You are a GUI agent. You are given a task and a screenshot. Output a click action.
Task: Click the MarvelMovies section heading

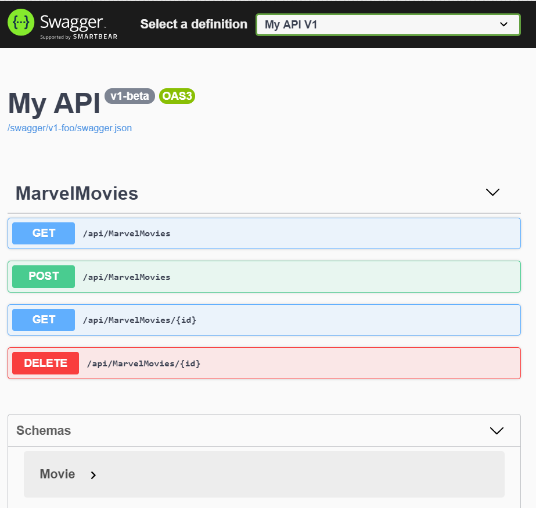coord(76,193)
